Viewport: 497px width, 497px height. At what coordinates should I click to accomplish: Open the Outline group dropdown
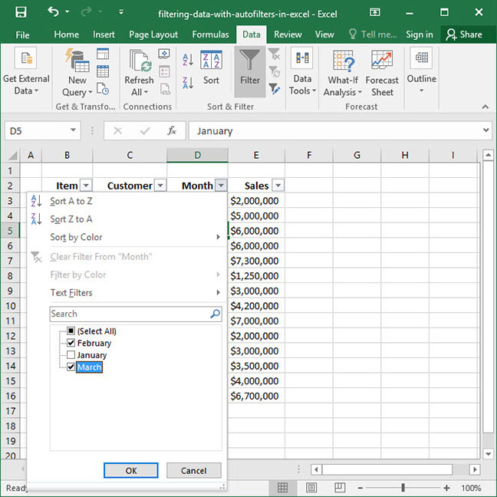421,71
